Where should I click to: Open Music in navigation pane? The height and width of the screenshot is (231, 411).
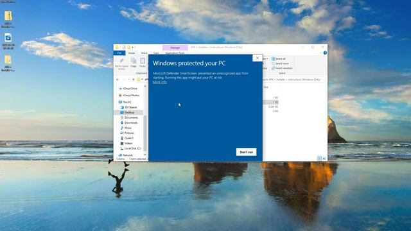pyautogui.click(x=126, y=128)
